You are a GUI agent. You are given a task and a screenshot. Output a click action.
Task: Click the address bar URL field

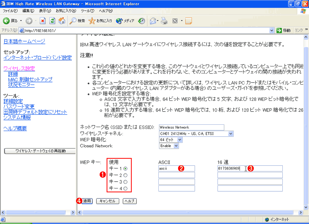click(147, 31)
